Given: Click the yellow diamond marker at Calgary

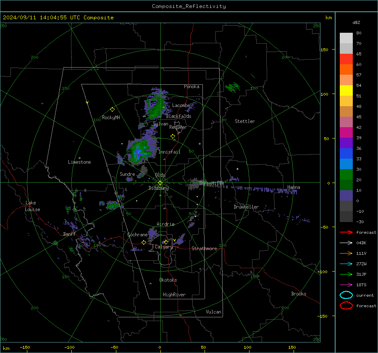Looking at the screenshot, I should 166,242.
